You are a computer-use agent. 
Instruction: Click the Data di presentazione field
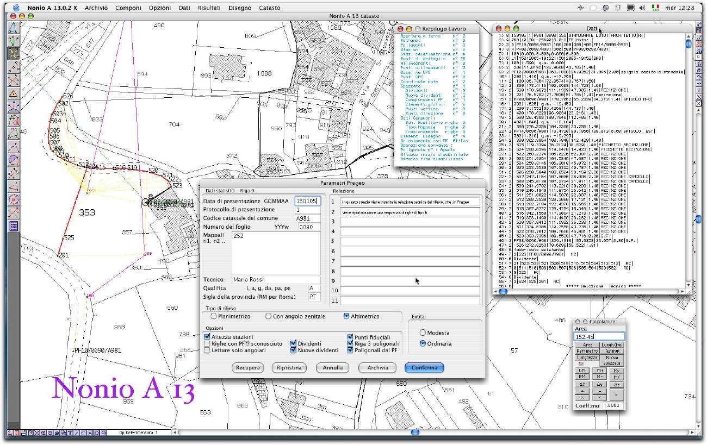tap(307, 201)
